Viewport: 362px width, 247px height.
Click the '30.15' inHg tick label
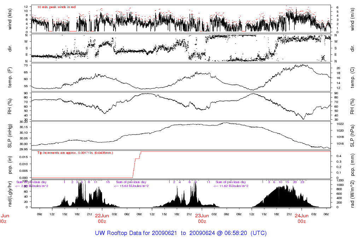(24, 127)
